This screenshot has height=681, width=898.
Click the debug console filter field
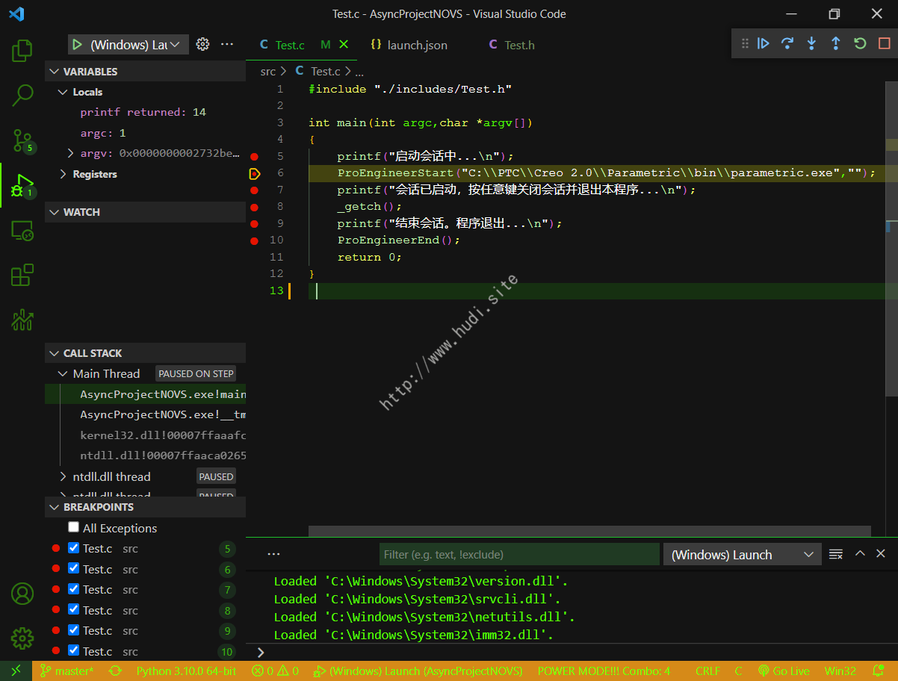click(x=519, y=555)
